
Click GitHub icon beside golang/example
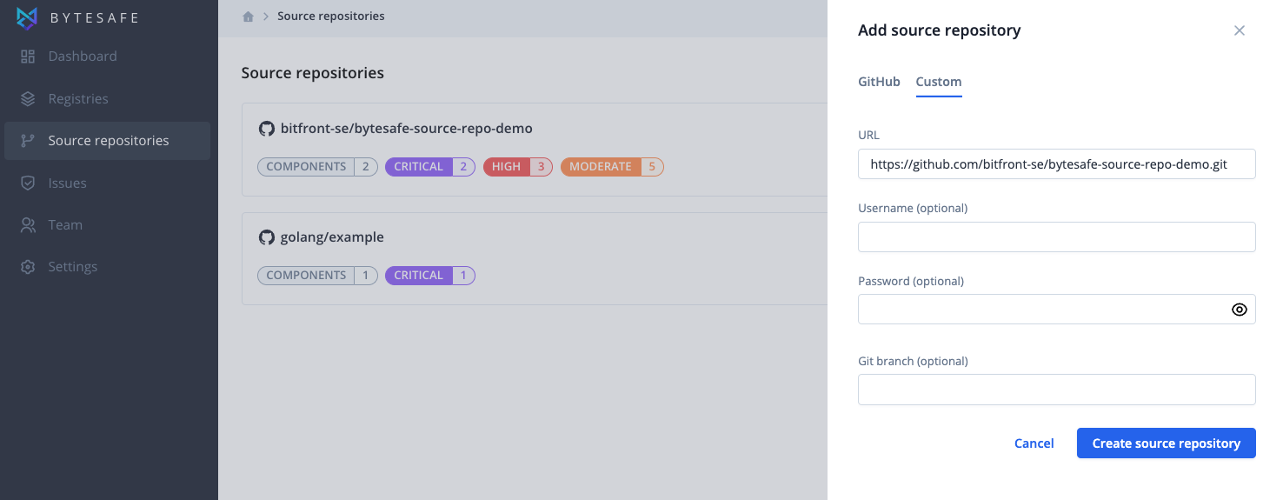[x=267, y=237]
